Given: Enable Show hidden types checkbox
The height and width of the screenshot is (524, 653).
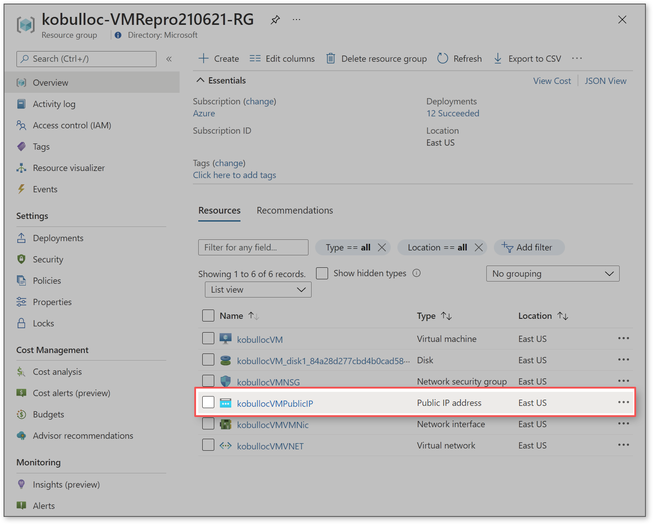Looking at the screenshot, I should tap(322, 273).
